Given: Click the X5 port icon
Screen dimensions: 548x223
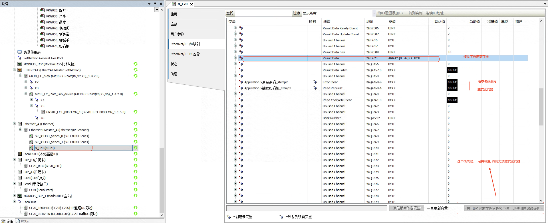Looking at the screenshot, I should pyautogui.click(x=37, y=106).
